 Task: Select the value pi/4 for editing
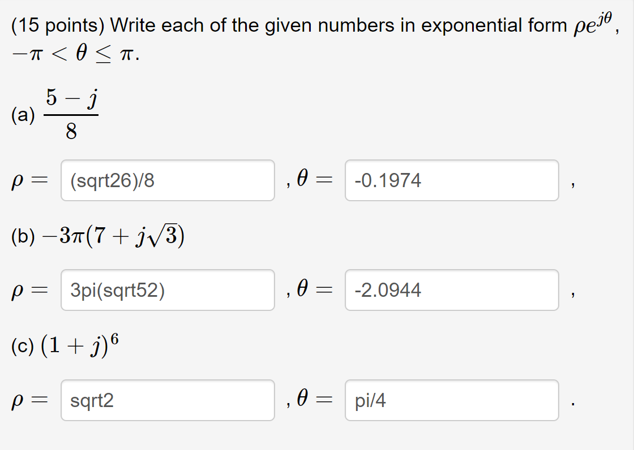point(368,400)
